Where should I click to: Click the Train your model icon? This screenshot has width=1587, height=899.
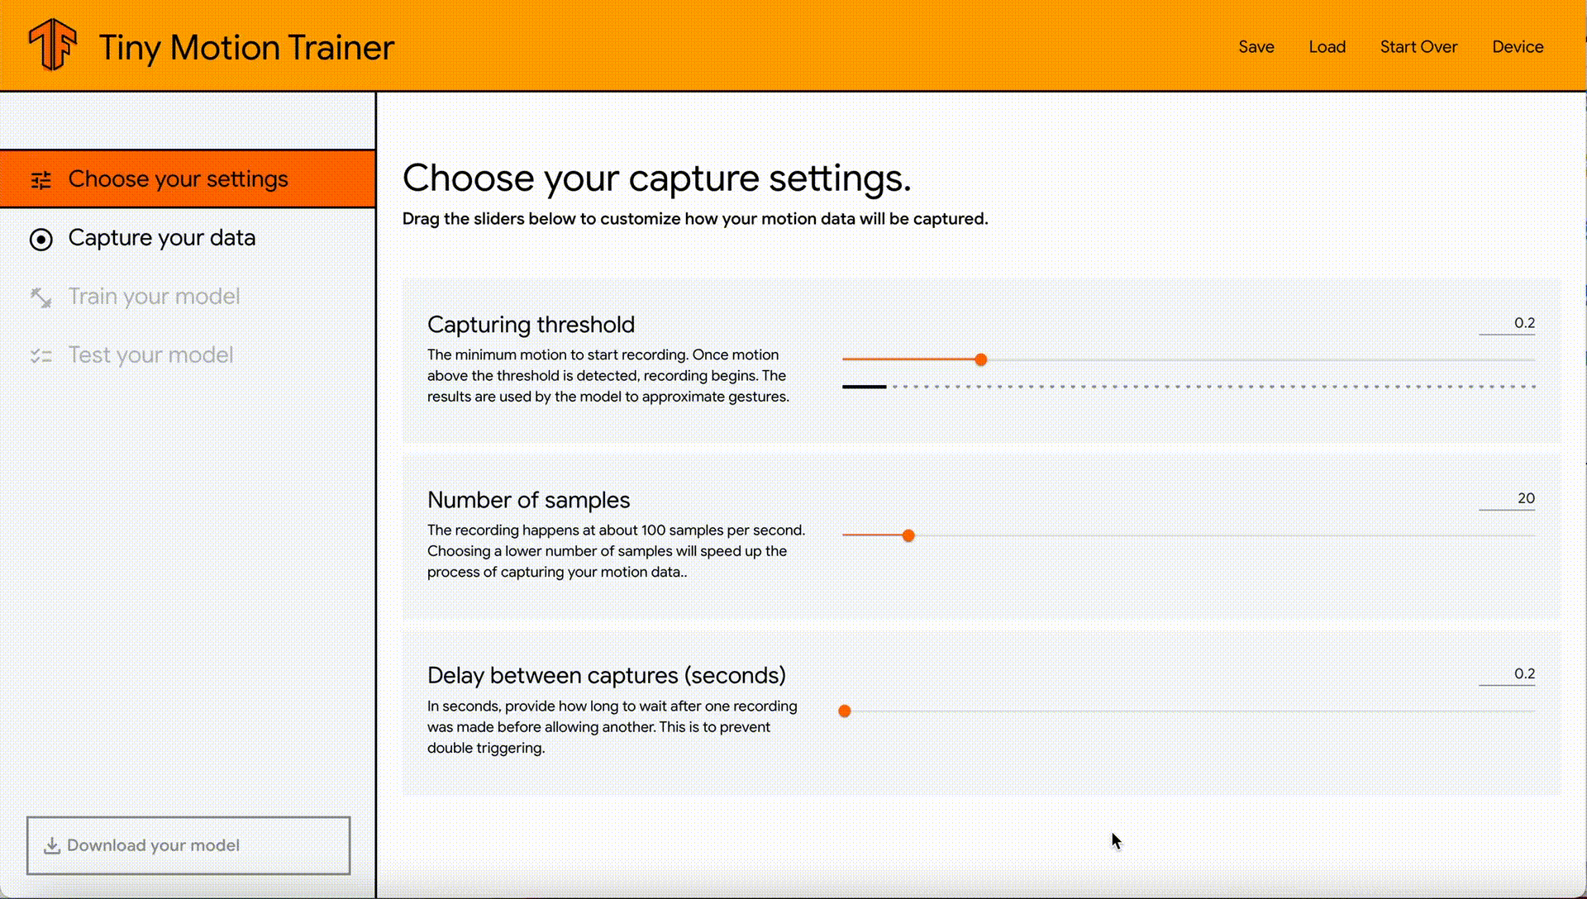[39, 297]
